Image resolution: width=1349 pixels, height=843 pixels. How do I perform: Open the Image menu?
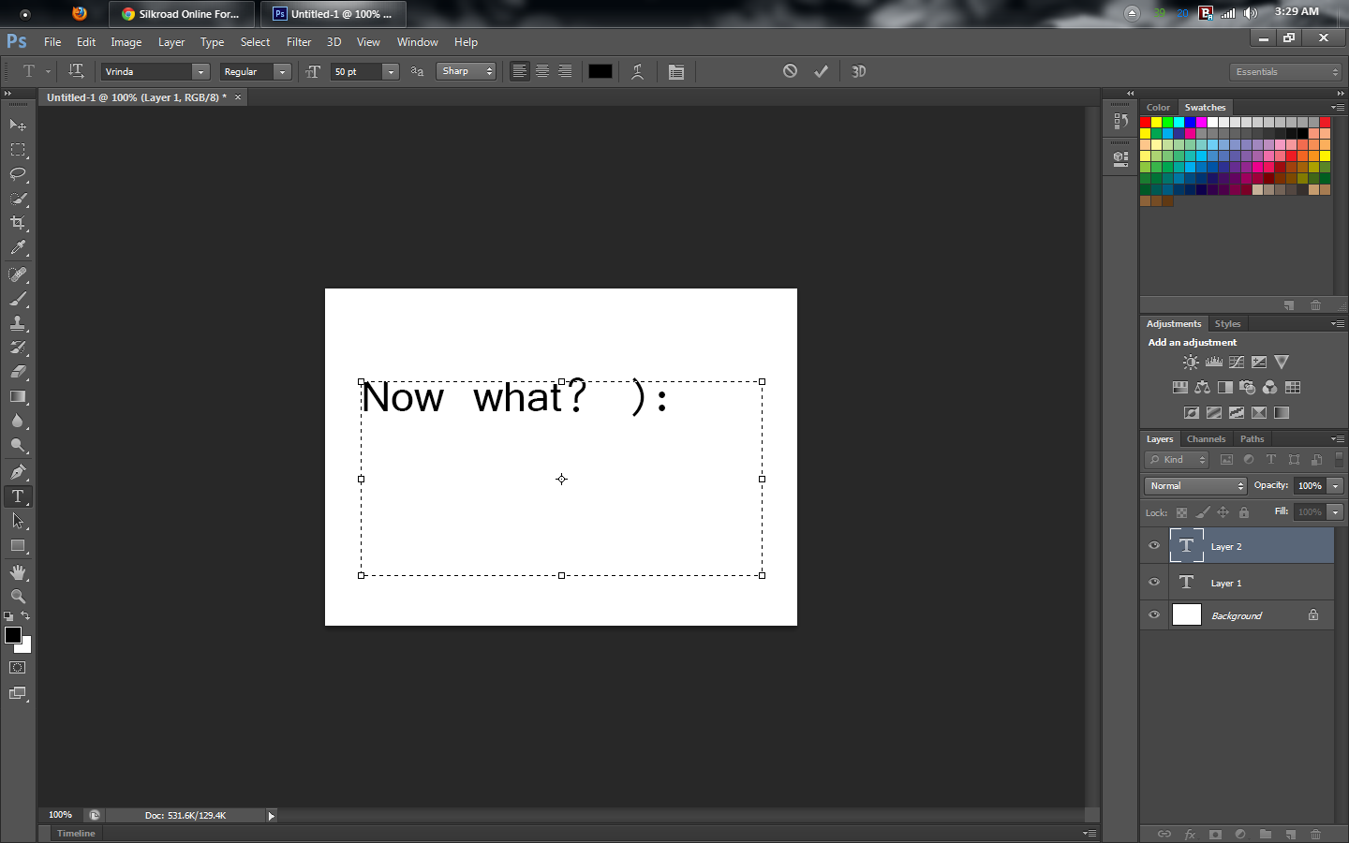pyautogui.click(x=126, y=41)
